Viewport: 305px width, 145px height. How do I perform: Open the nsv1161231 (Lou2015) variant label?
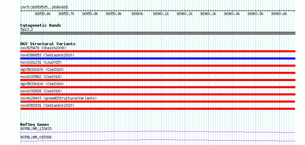pyautogui.click(x=41, y=62)
